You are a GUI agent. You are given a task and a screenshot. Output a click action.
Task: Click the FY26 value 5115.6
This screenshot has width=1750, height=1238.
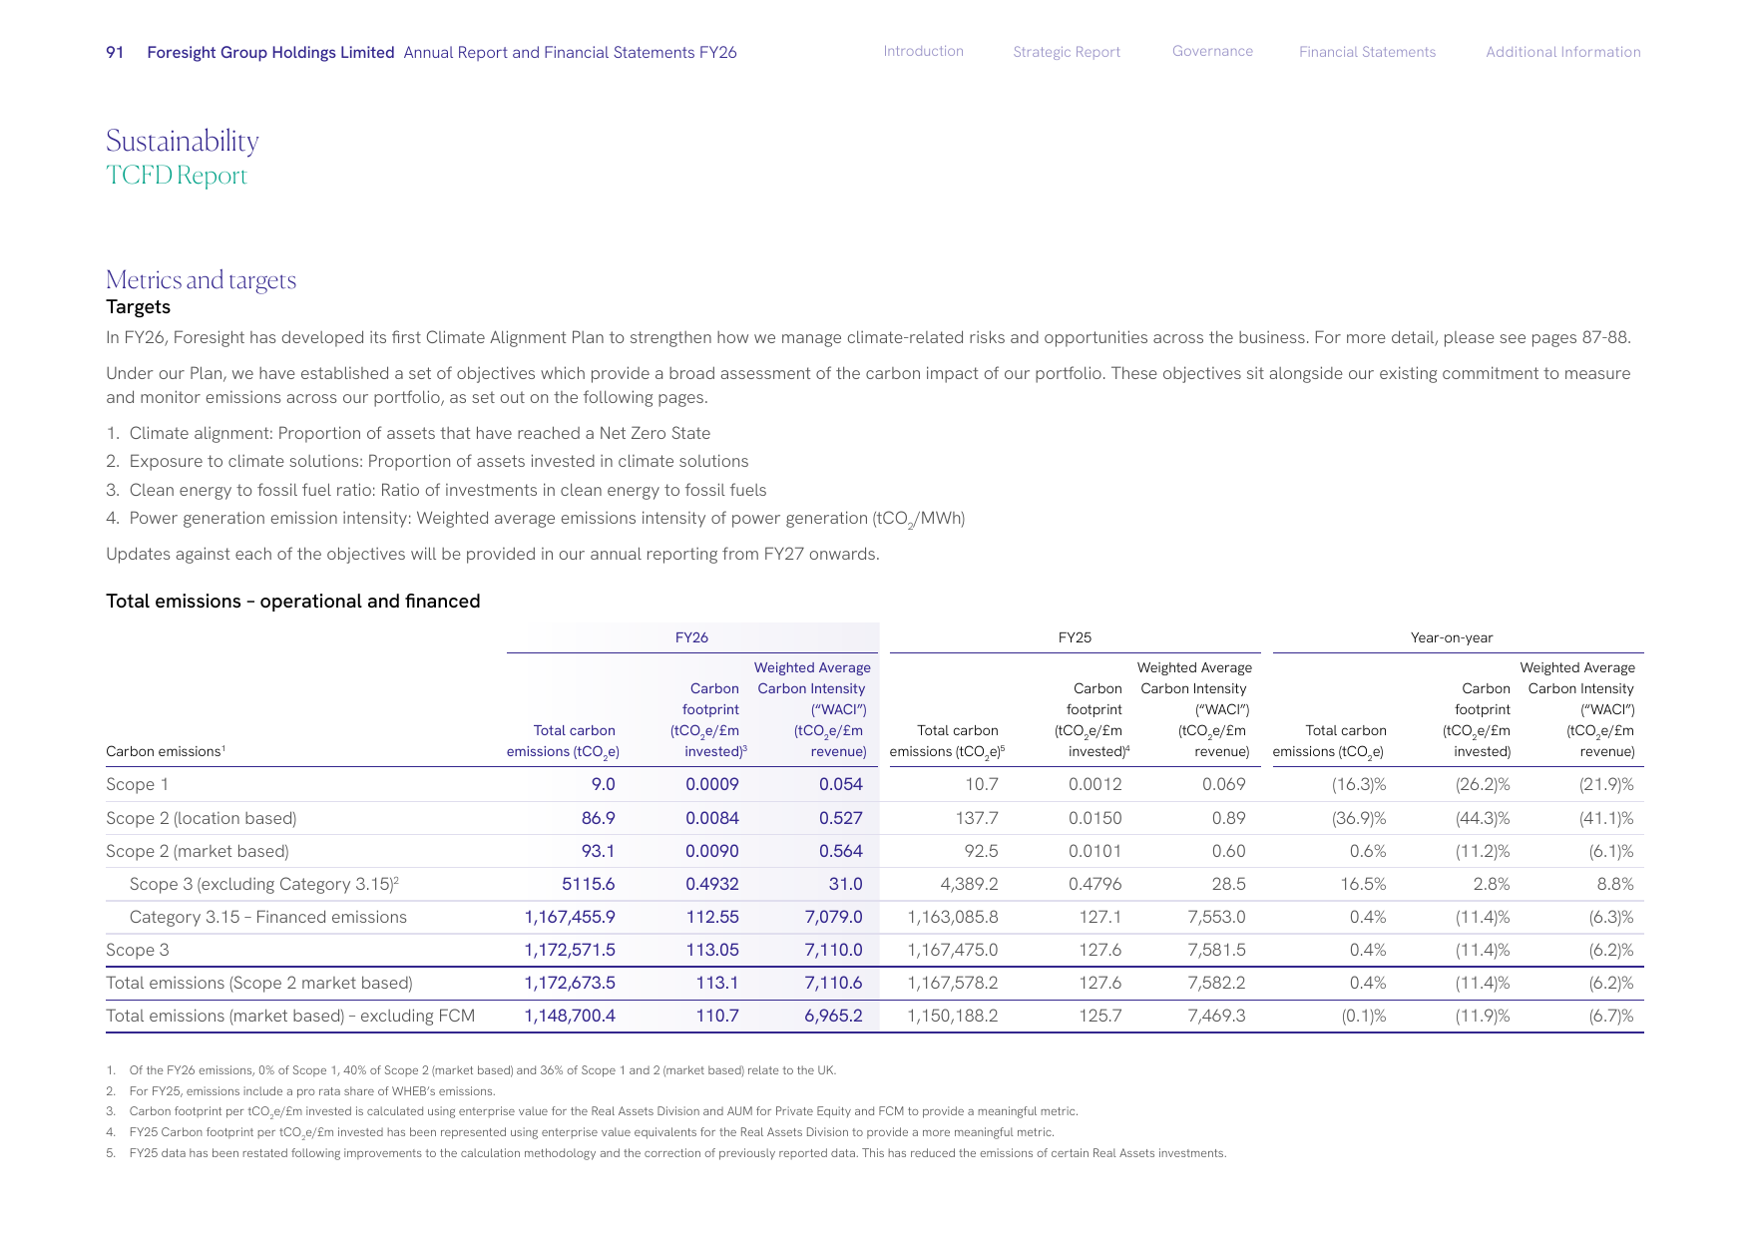point(589,884)
